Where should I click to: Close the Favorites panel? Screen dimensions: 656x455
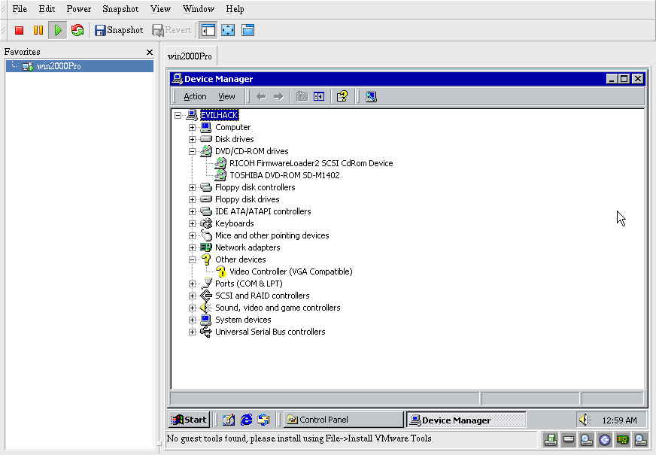pos(150,53)
